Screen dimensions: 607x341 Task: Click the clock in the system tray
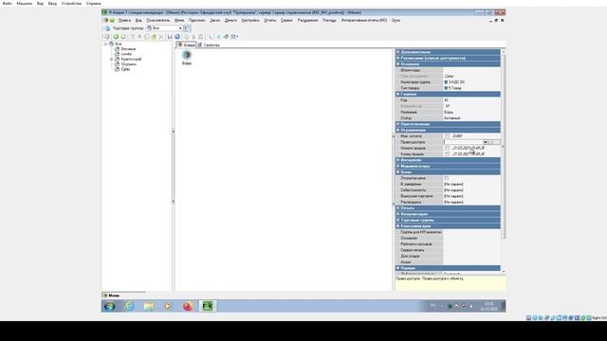pos(488,306)
